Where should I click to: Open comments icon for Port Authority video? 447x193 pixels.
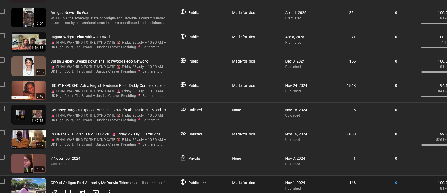tap(82, 192)
